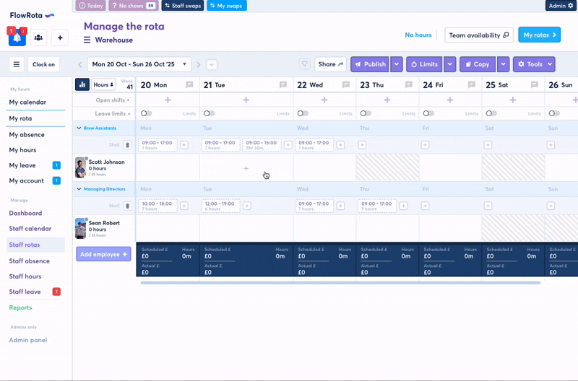Screen dimensions: 578x381
Task: Open the week date range dropdown
Action: click(139, 64)
